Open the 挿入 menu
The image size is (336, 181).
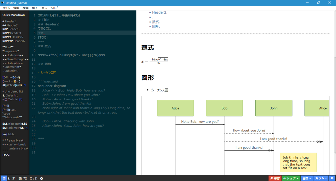point(35,8)
